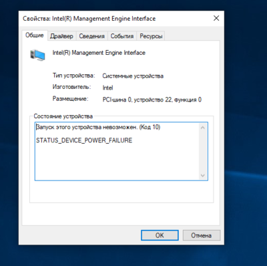Click the device name label beside the icon
Screen dimensions: 267x266
99,53
